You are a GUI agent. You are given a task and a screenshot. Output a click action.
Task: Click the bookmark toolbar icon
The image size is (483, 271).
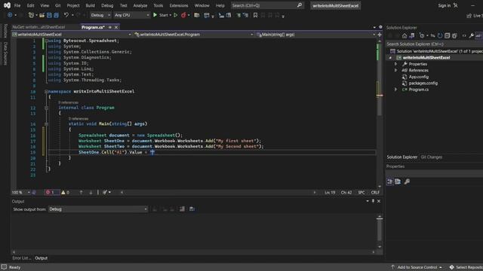255,15
